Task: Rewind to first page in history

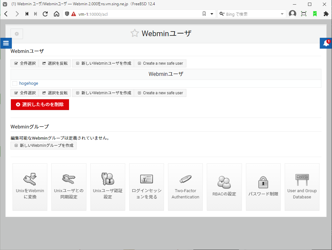Action: (x=27, y=14)
